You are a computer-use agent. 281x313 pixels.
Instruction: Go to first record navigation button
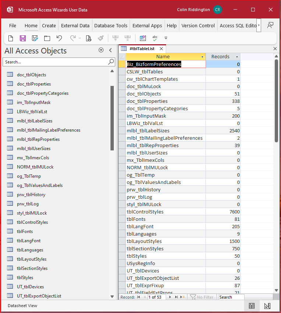138,297
